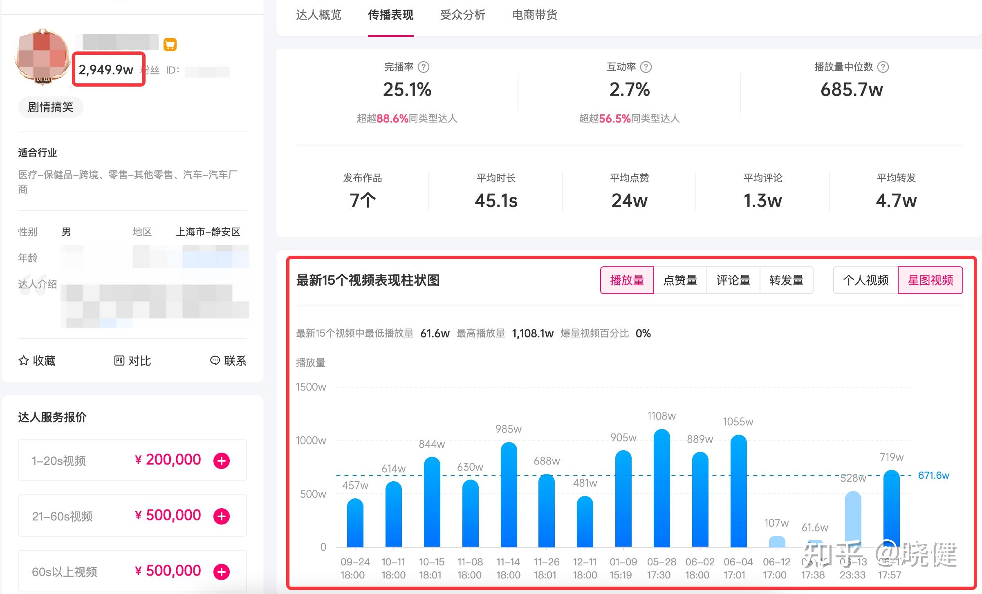Switch chart to 星图视频
982x594 pixels.
coord(930,280)
